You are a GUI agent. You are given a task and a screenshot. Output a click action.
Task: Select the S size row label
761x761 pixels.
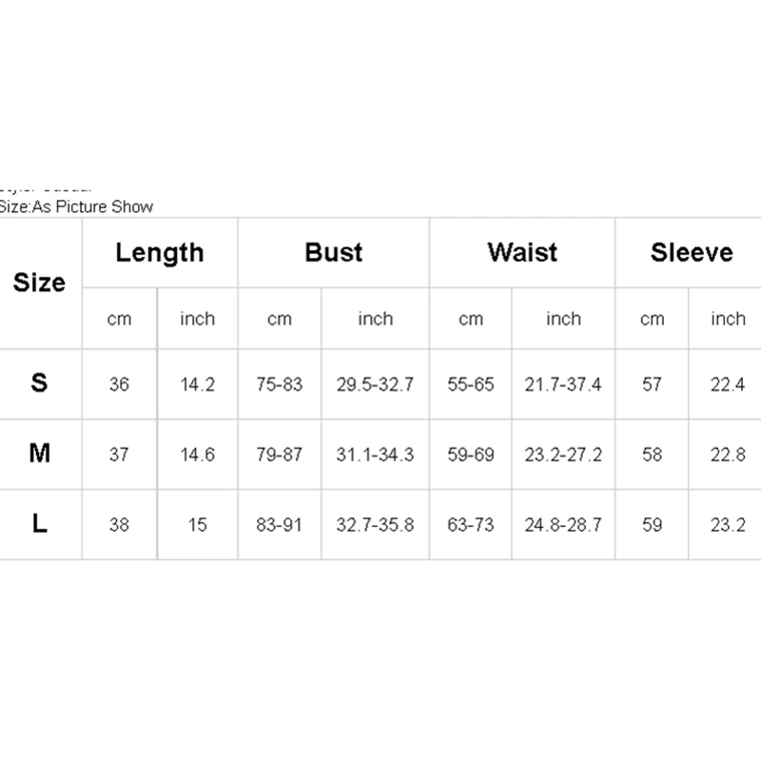pyautogui.click(x=40, y=383)
